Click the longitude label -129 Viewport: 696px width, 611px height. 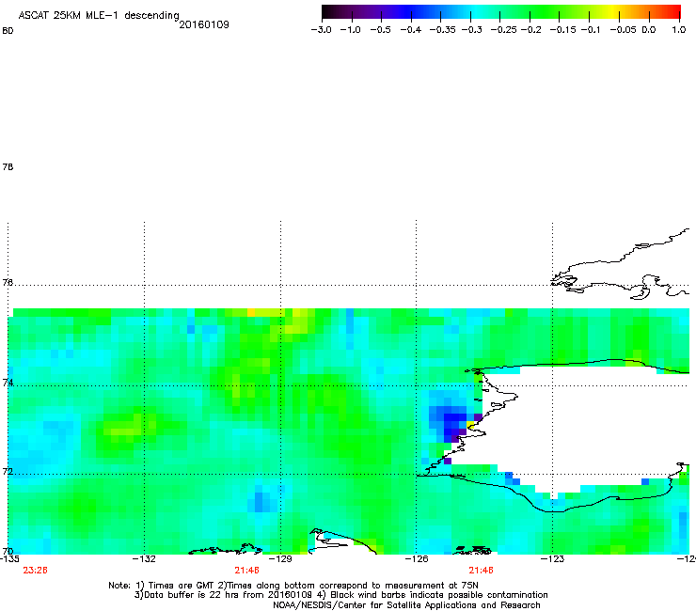coord(280,559)
